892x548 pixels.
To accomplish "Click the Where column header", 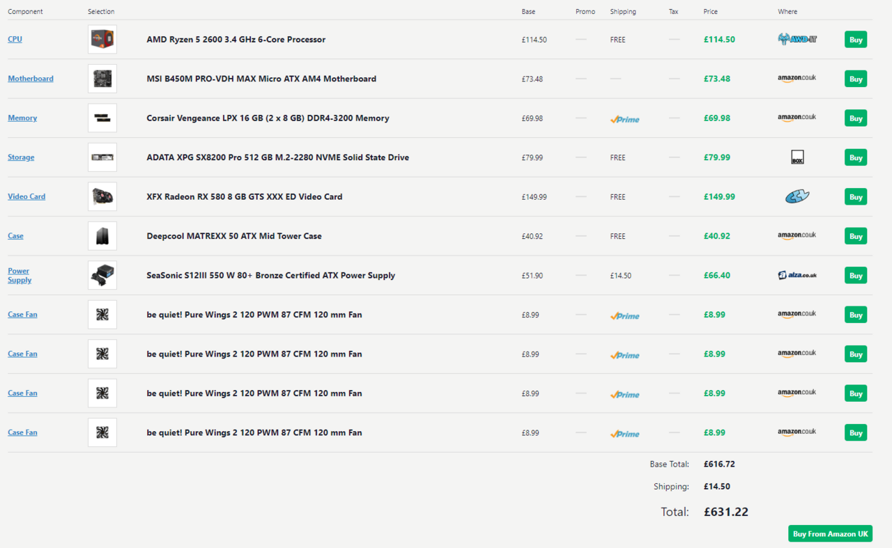I will point(787,12).
